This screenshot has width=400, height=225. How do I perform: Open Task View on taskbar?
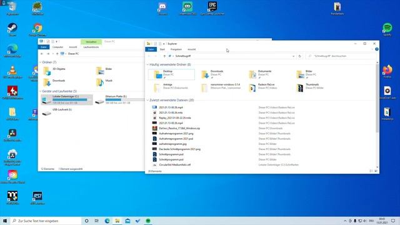click(x=97, y=221)
